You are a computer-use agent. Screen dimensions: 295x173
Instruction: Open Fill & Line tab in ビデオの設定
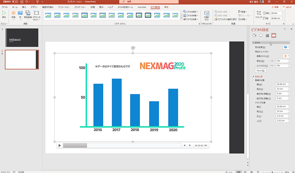254,35
